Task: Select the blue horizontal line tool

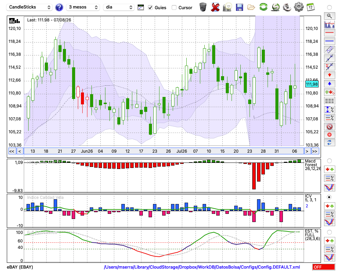Action: 329,41
